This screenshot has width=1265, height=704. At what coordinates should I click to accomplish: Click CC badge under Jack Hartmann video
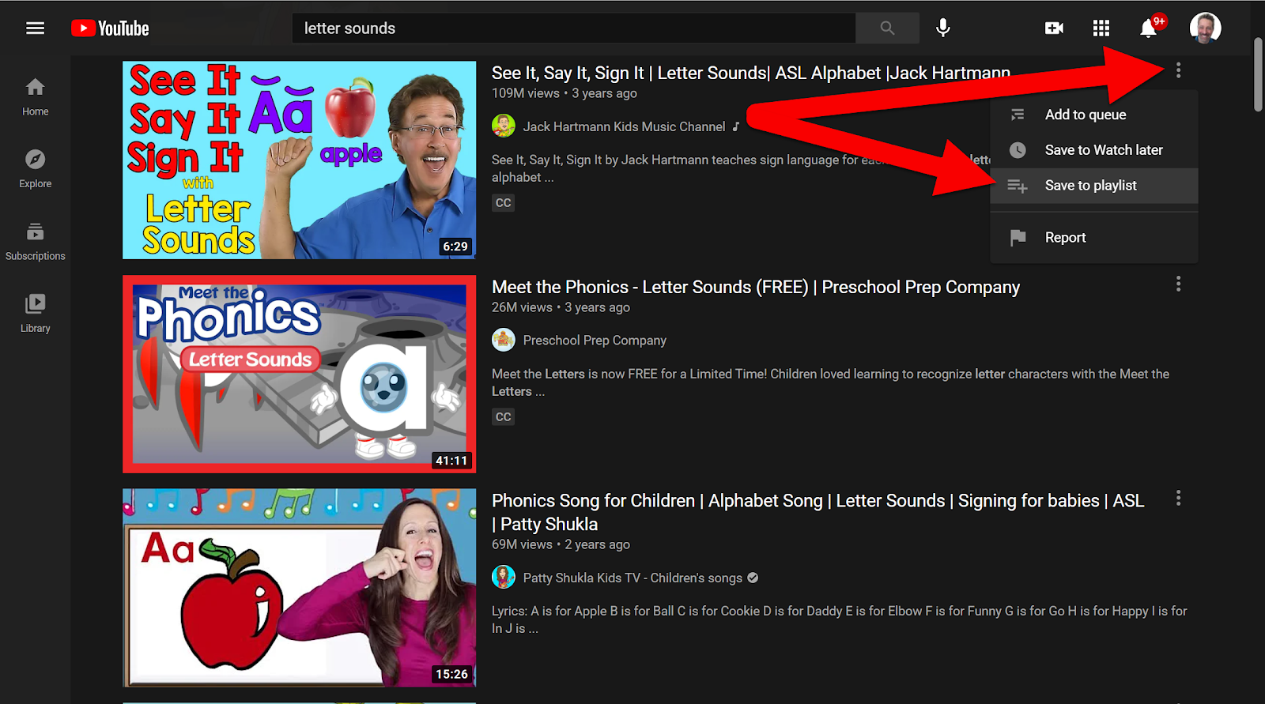click(x=503, y=203)
